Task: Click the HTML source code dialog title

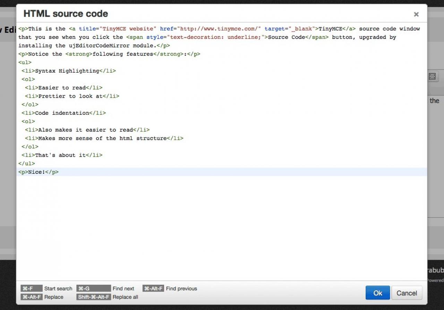Action: pos(66,14)
